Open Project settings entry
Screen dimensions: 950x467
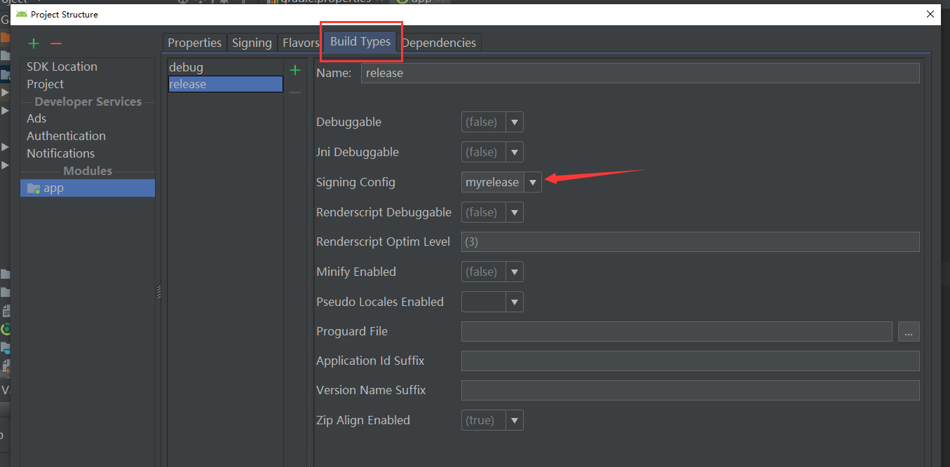pyautogui.click(x=46, y=84)
